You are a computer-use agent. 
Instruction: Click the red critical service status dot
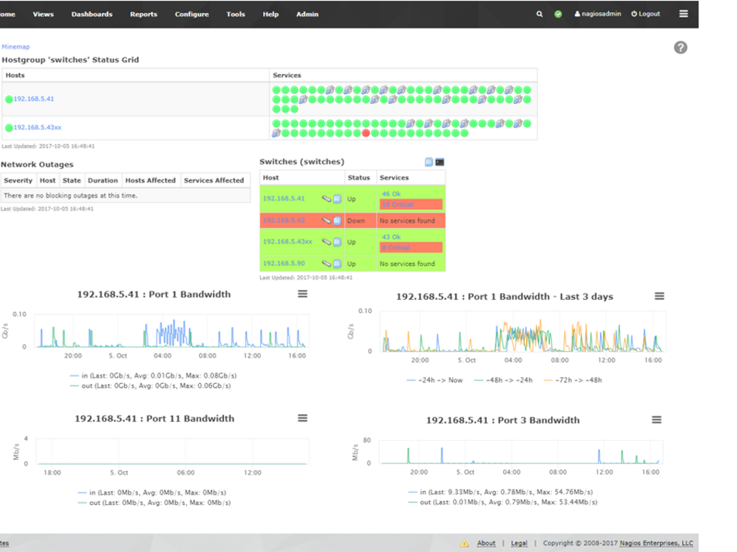(366, 133)
